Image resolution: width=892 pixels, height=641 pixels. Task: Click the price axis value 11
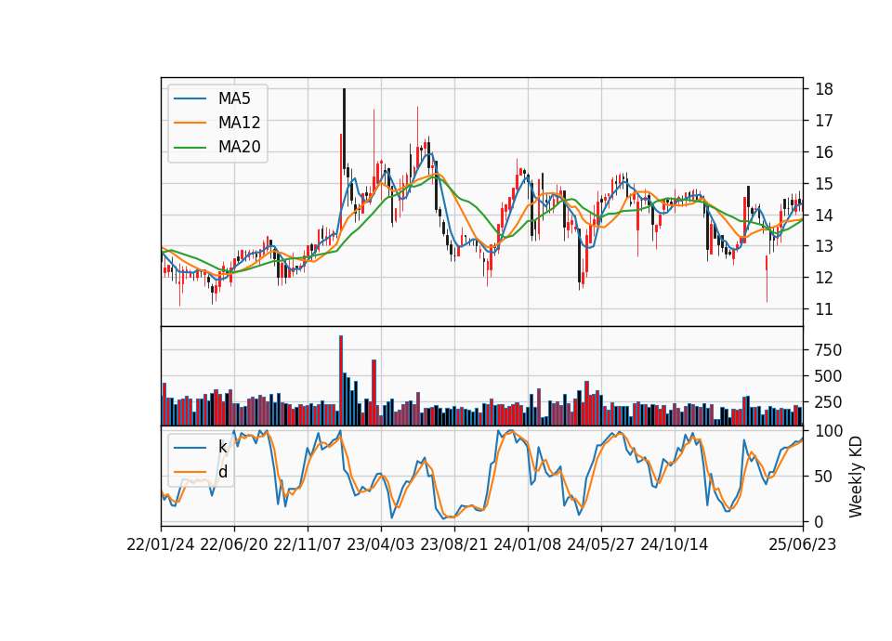[824, 309]
